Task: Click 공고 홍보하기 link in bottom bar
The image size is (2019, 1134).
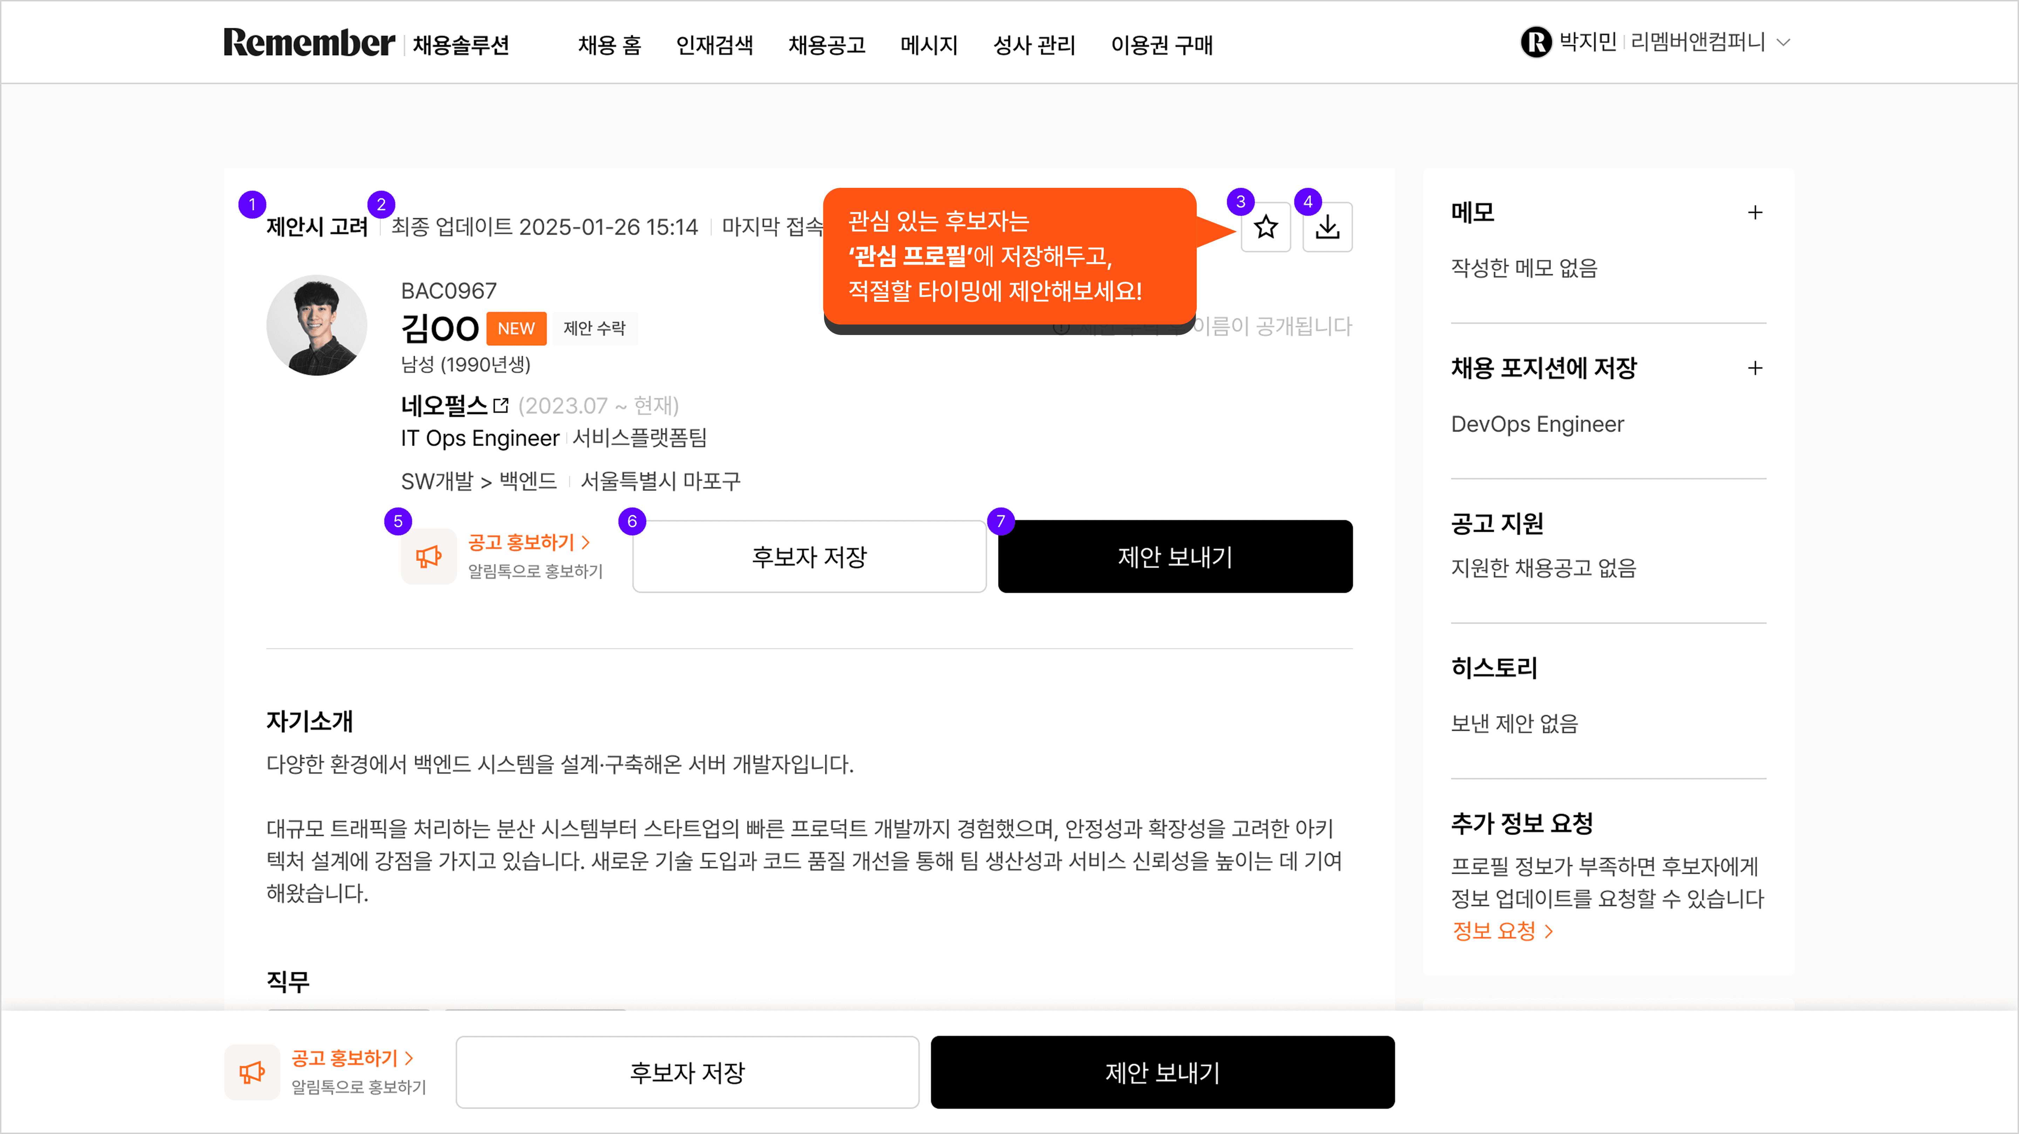Action: [x=352, y=1058]
